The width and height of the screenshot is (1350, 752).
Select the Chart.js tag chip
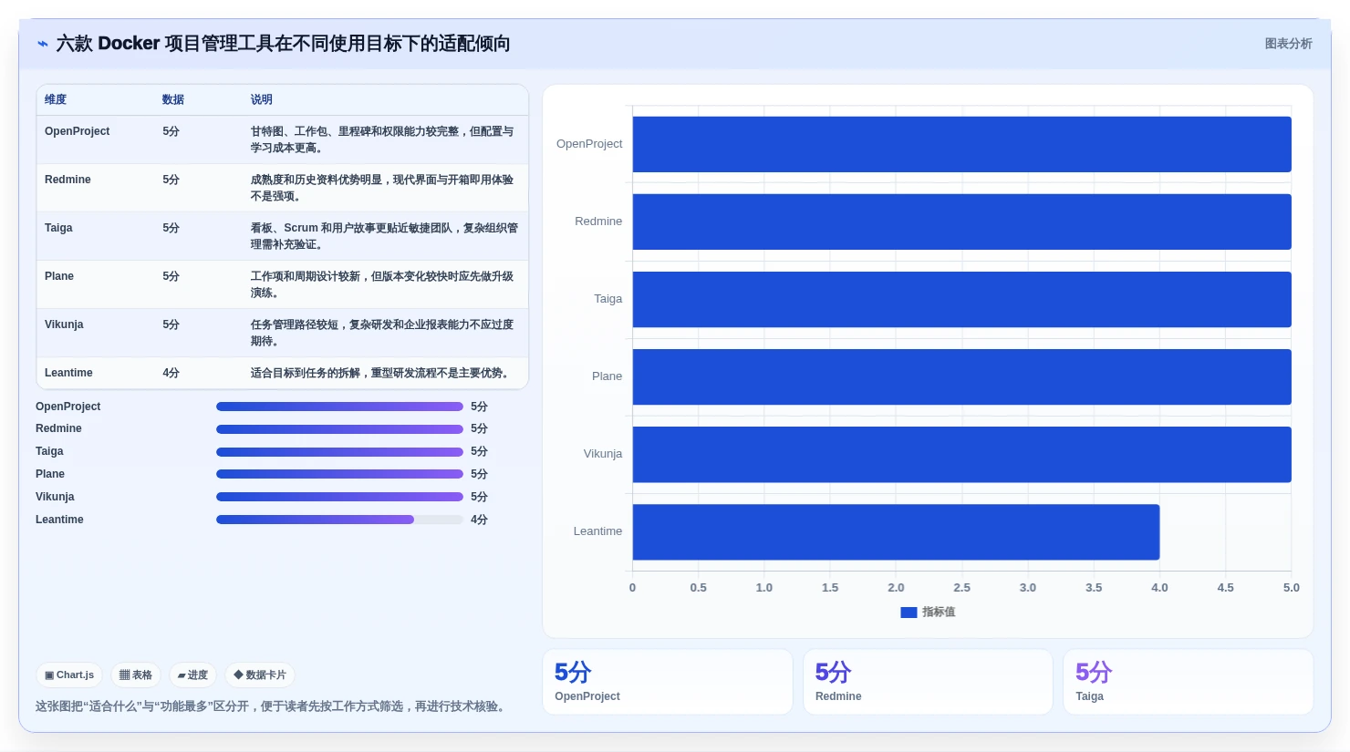[69, 675]
